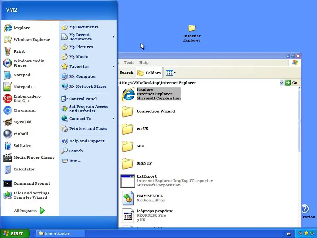The image size is (317, 238).
Task: Click the Go button
Action: [x=291, y=82]
